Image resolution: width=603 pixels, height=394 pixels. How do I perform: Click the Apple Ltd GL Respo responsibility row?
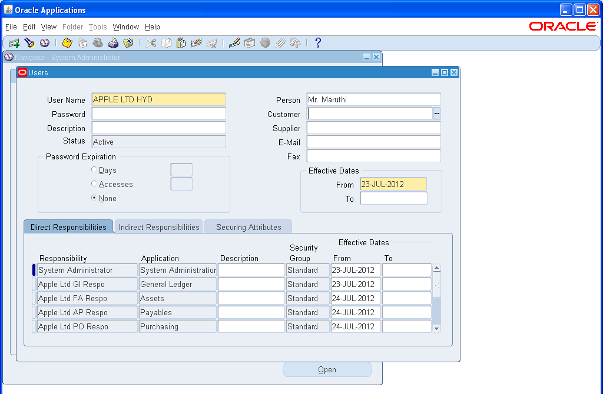click(87, 284)
